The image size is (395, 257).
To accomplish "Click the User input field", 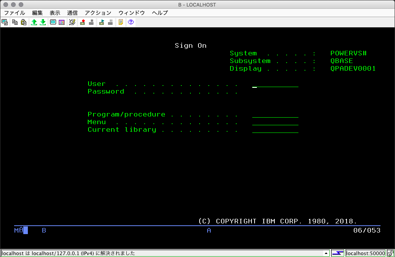I will [275, 84].
